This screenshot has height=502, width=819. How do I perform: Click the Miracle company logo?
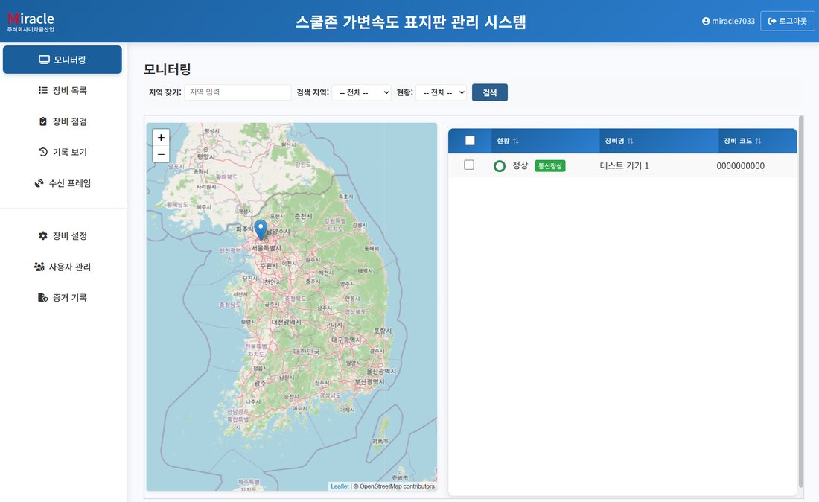point(31,22)
